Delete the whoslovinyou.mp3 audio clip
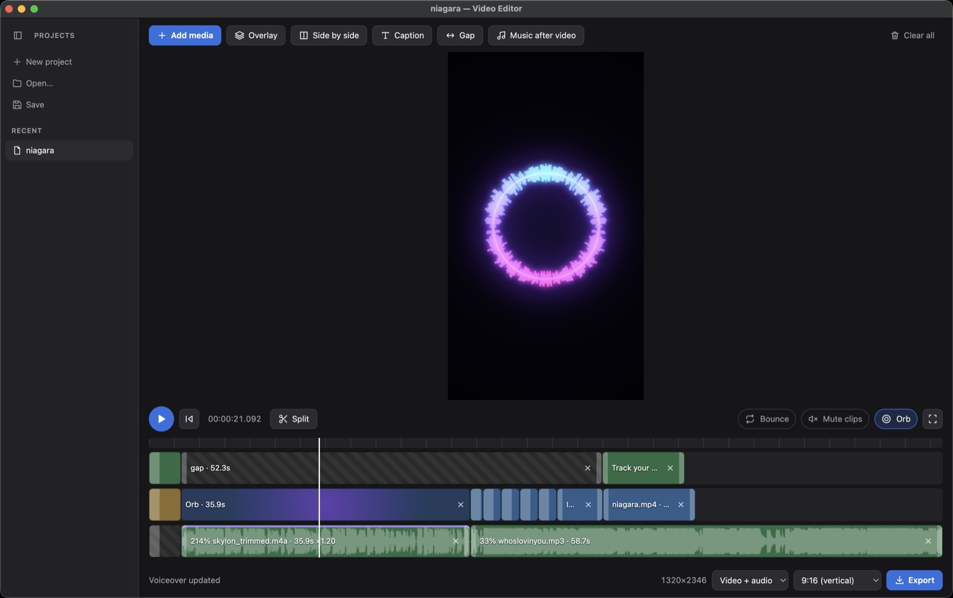 (x=928, y=541)
